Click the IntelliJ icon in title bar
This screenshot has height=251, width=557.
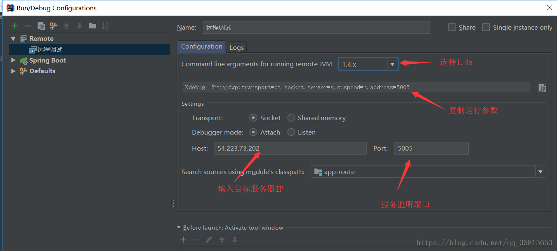pos(10,7)
